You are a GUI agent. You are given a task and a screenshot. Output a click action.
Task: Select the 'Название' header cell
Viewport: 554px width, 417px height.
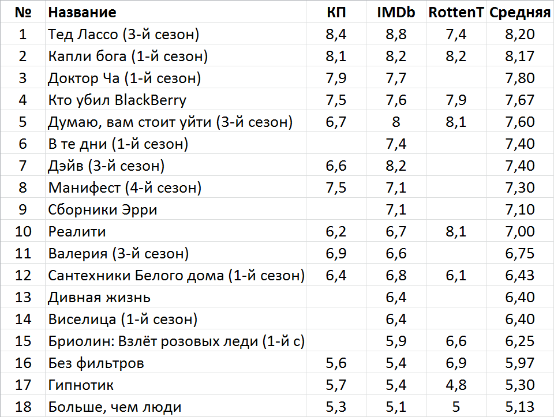pos(175,12)
